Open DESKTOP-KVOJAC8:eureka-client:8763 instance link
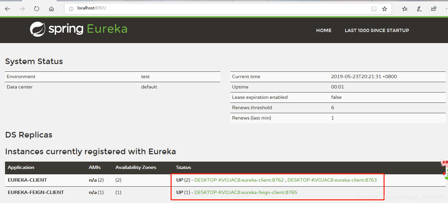 coord(332,180)
